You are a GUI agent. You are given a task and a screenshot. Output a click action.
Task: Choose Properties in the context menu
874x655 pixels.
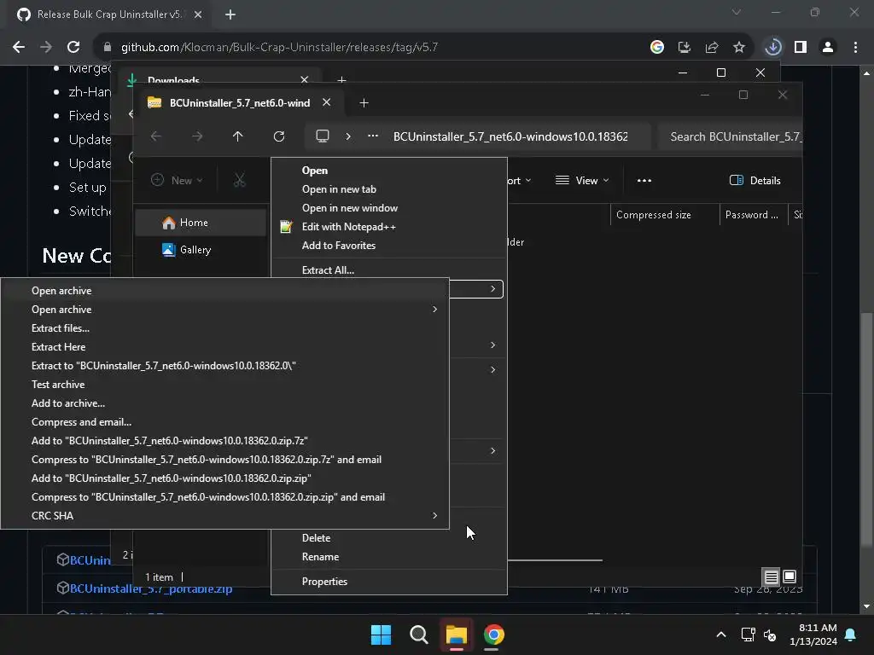pyautogui.click(x=389, y=582)
